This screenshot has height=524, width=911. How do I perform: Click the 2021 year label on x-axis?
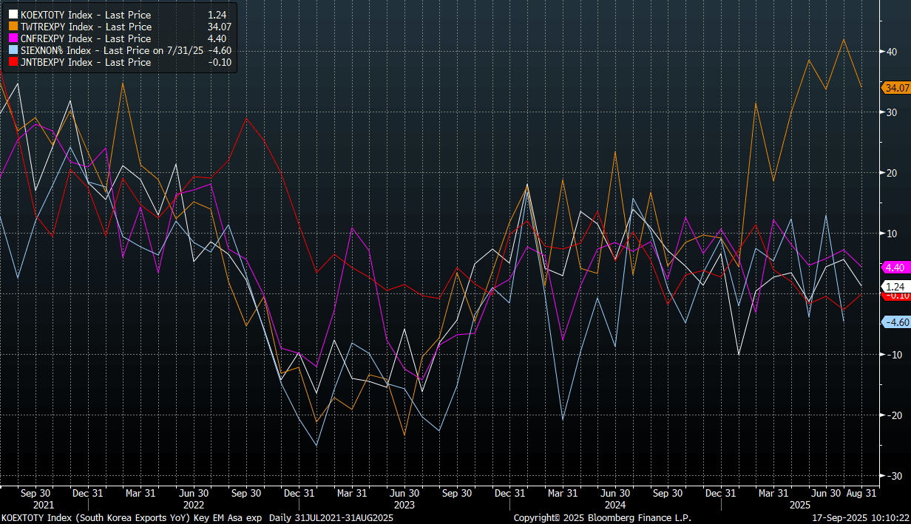click(x=45, y=506)
